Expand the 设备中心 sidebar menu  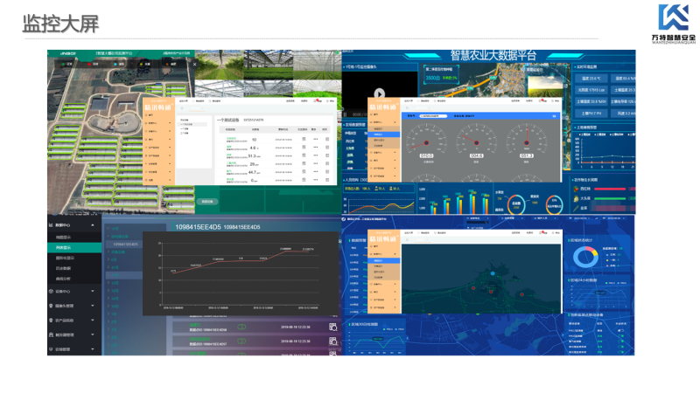(91, 291)
